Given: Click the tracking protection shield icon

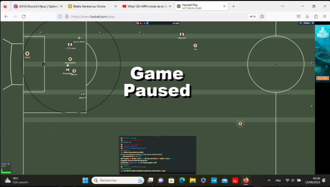Looking at the screenshot, I should tap(60, 17).
